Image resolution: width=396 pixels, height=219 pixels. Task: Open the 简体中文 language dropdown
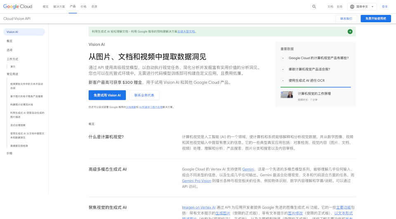click(x=362, y=7)
